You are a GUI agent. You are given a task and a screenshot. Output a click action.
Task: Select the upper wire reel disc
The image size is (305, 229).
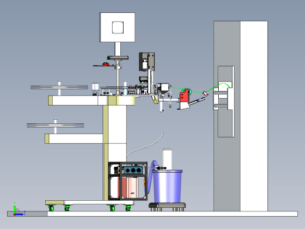click(59, 87)
